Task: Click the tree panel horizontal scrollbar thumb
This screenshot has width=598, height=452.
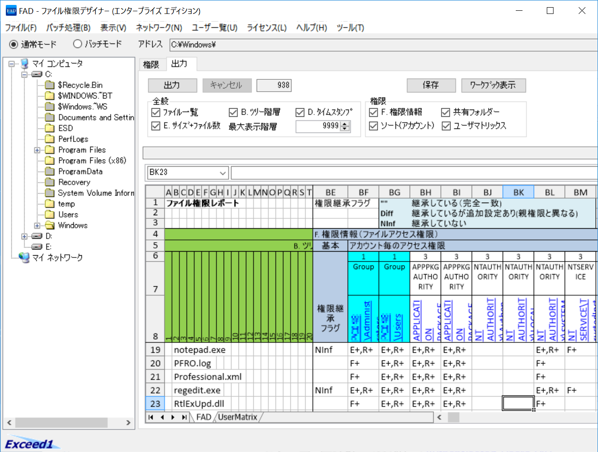Action: [62, 423]
